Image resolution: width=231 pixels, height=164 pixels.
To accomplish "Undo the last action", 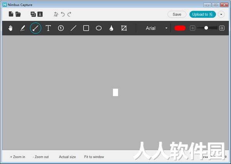I will [x=63, y=14].
